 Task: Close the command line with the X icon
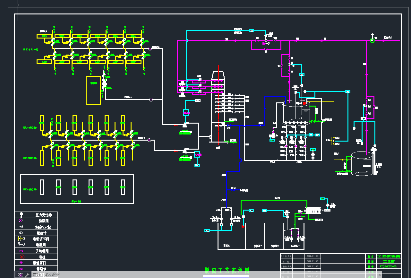point(20,275)
